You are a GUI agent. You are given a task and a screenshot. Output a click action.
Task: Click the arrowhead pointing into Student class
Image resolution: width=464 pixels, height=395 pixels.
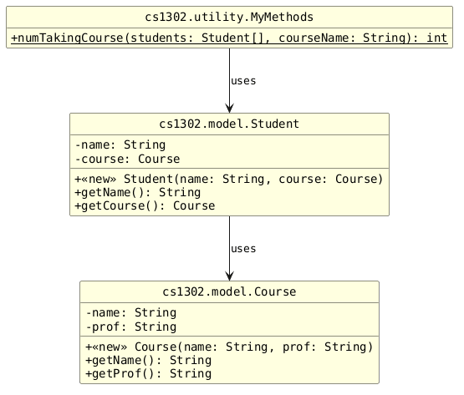coord(229,109)
